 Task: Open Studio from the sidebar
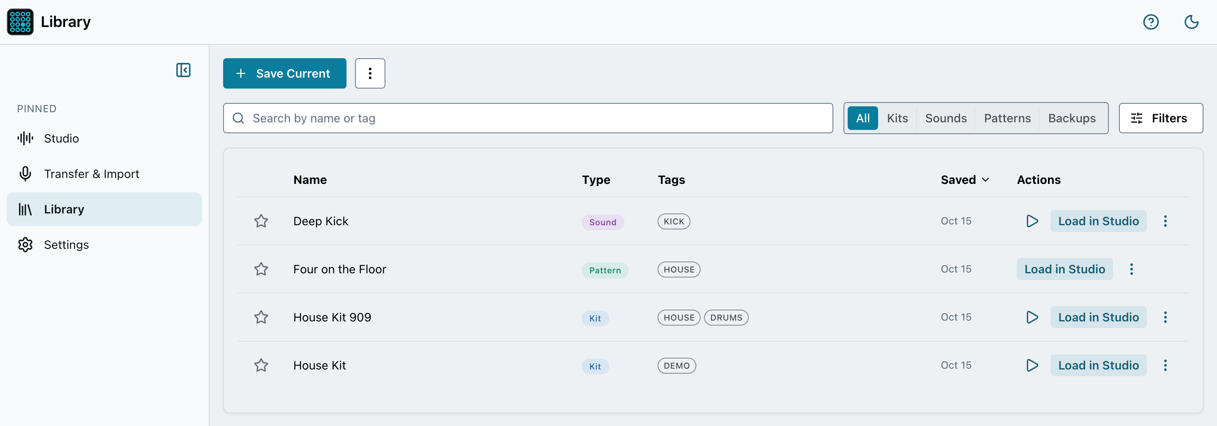tap(104, 138)
